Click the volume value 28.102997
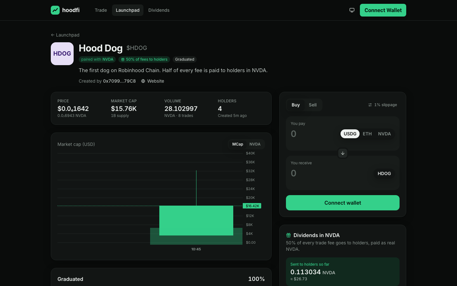 coord(181,109)
